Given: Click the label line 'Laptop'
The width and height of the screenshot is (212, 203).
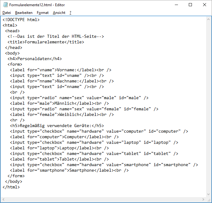Looking at the screenshot, I should click(x=59, y=148).
